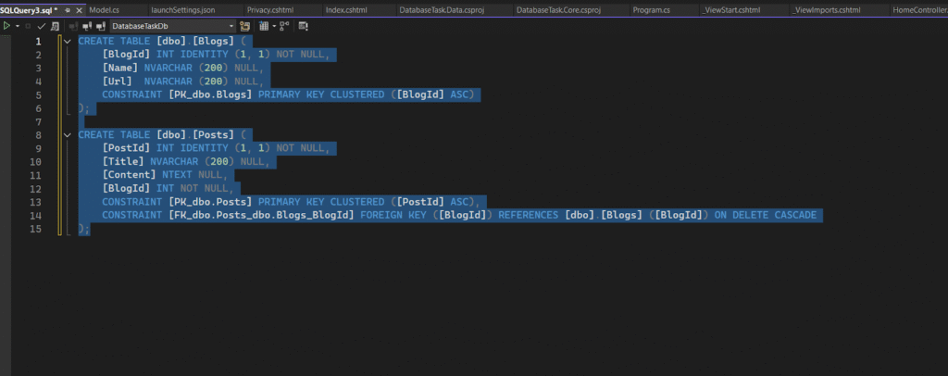
Task: Run the query with the green Execute button
Action: (x=6, y=26)
